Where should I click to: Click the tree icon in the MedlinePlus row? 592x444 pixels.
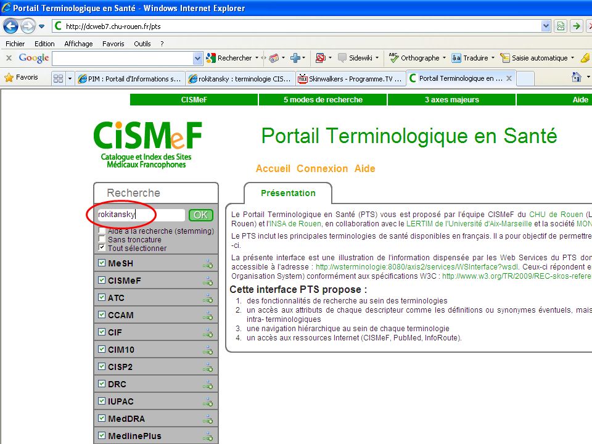pyautogui.click(x=208, y=437)
